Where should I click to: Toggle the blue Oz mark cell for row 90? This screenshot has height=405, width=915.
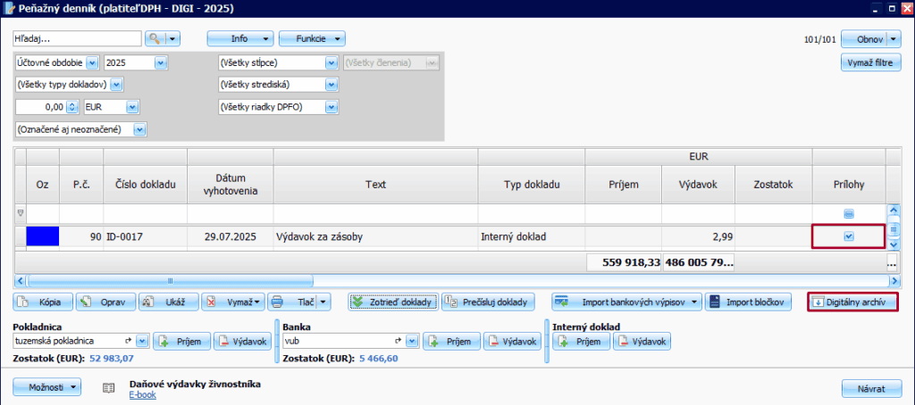click(42, 236)
